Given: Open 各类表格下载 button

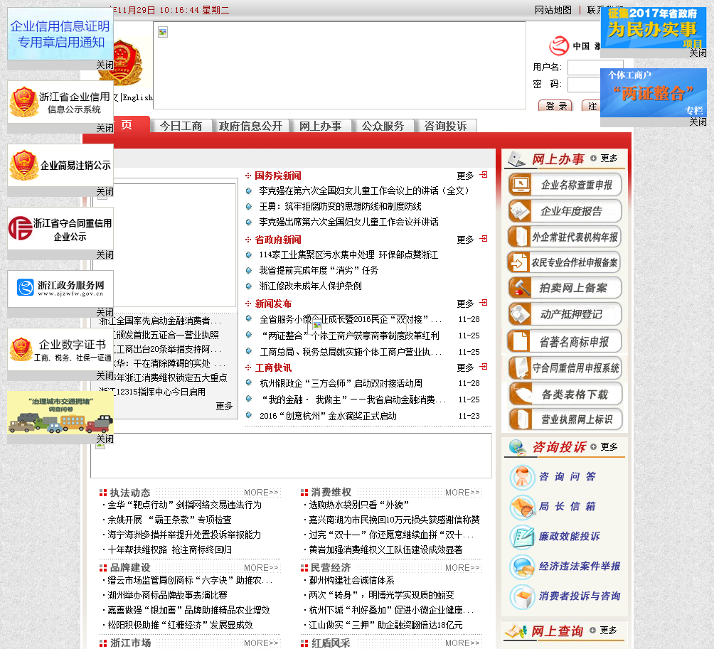Looking at the screenshot, I should (565, 394).
